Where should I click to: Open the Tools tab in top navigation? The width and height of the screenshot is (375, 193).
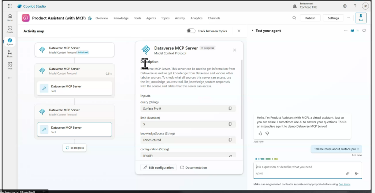point(138,18)
